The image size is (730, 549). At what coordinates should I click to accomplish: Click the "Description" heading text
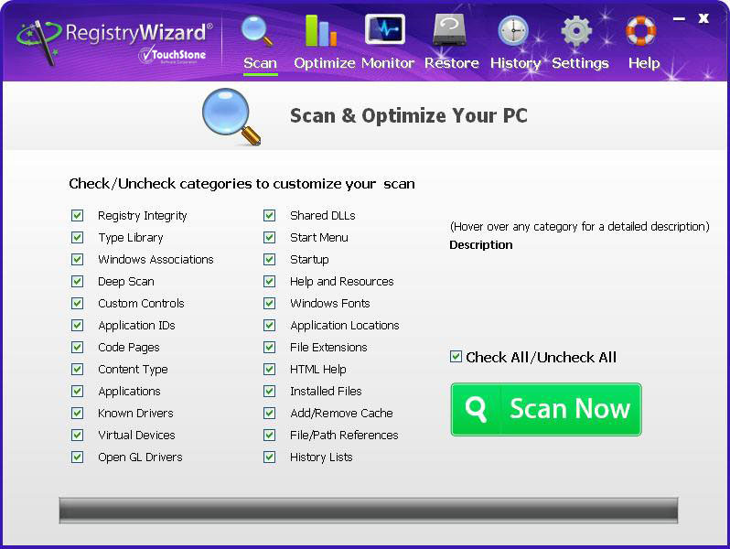[x=481, y=245]
